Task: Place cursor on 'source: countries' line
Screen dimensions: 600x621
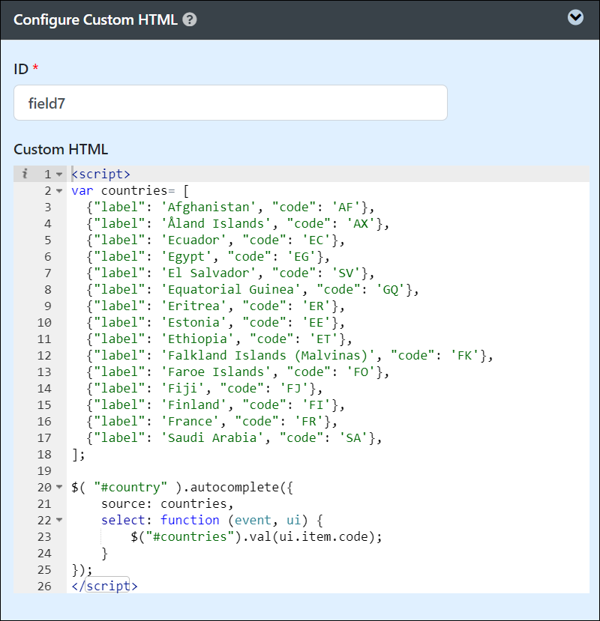Action: coord(167,503)
